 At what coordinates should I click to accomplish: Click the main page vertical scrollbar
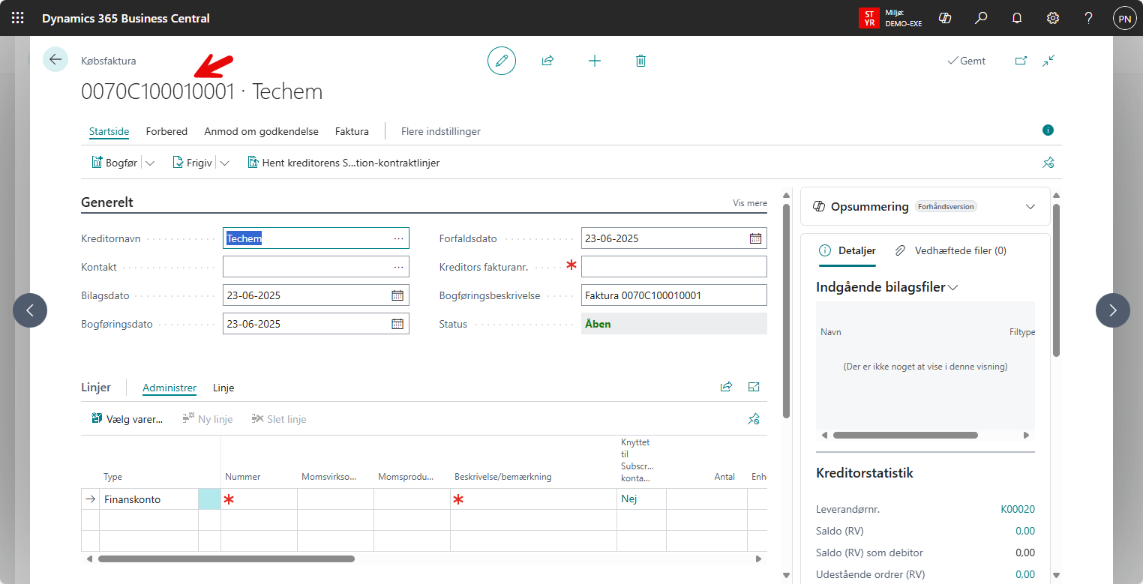[x=785, y=311]
